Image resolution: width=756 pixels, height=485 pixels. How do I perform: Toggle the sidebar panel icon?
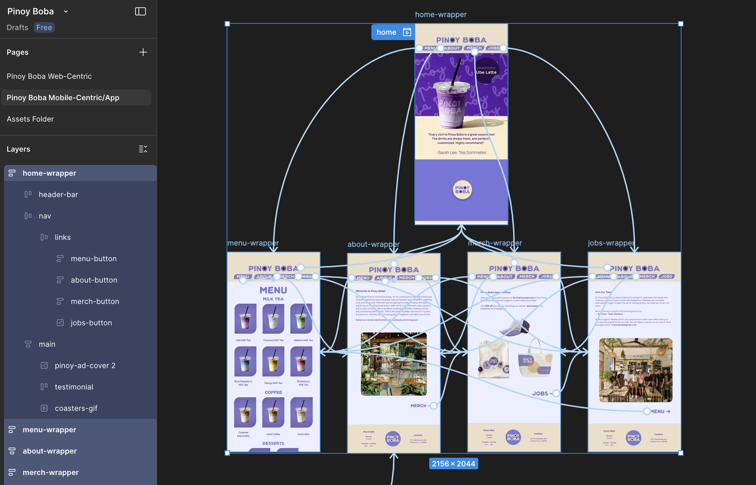point(140,11)
